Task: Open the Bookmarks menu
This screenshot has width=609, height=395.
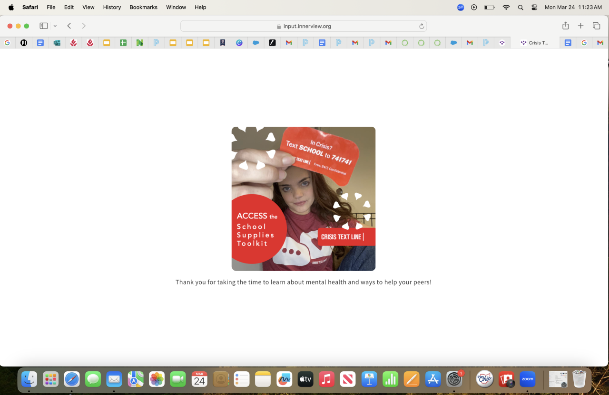Action: coord(144,7)
